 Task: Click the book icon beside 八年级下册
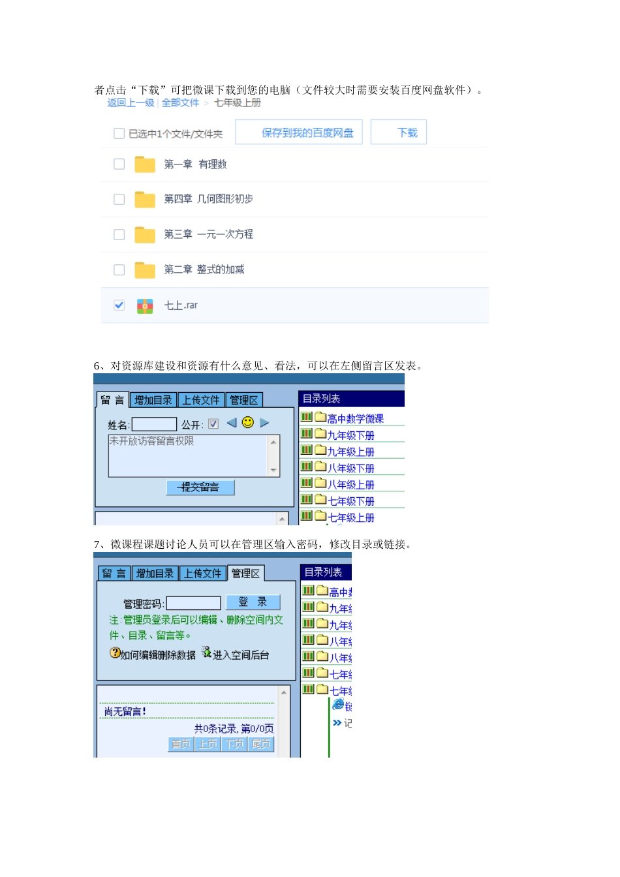[307, 467]
